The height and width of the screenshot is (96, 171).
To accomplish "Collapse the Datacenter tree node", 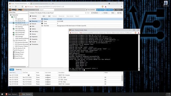I will pos(10,15).
